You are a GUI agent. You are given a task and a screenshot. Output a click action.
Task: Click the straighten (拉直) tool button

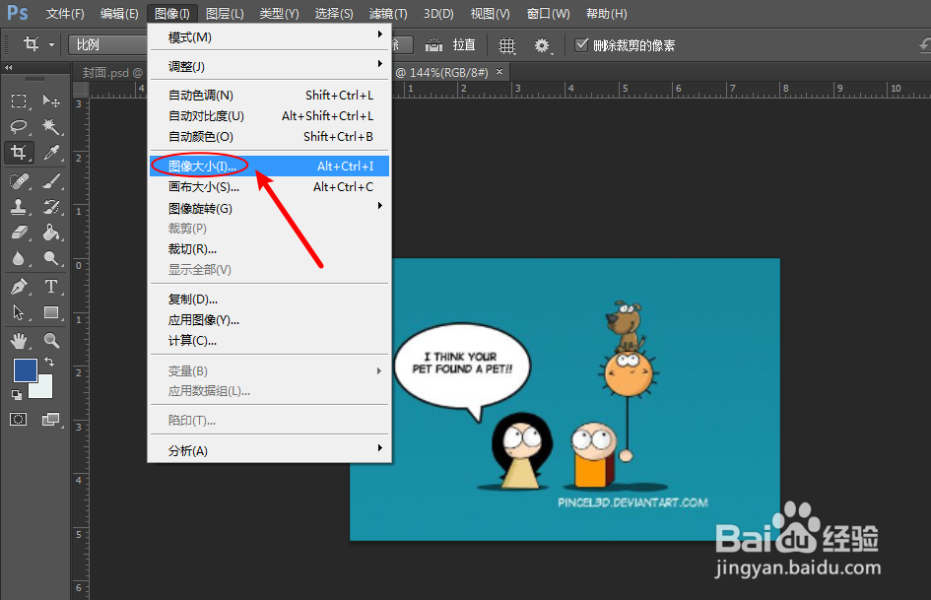(450, 45)
